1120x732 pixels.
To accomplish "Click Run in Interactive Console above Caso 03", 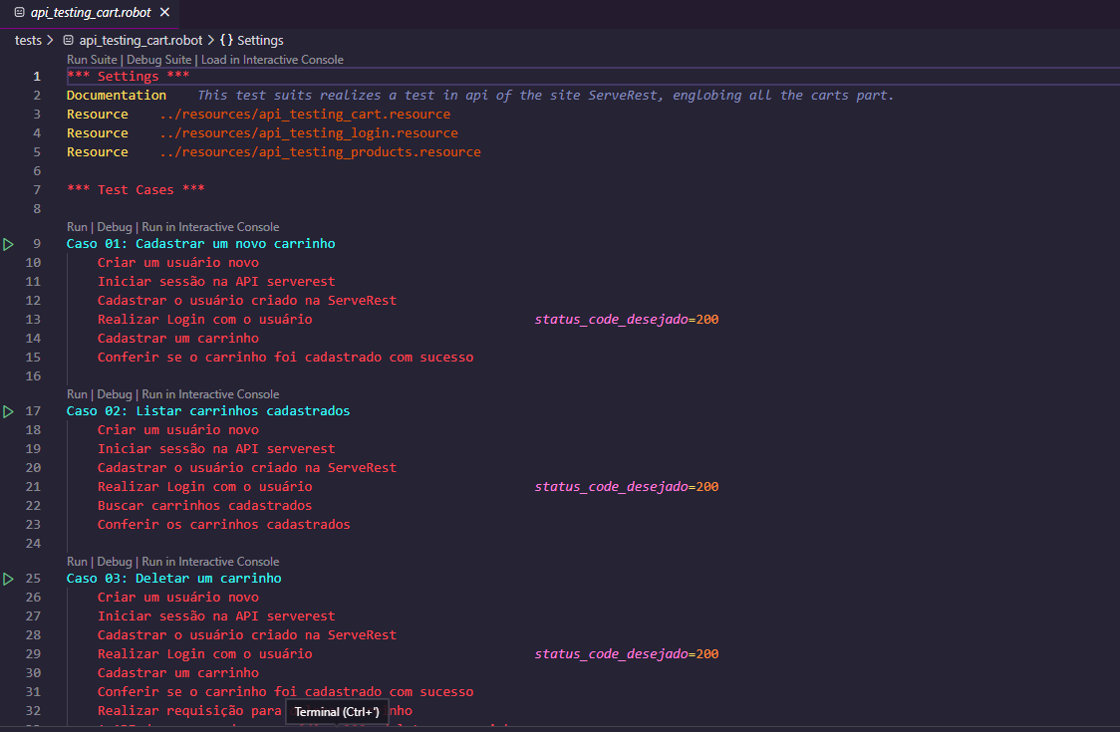I will click(x=210, y=562).
